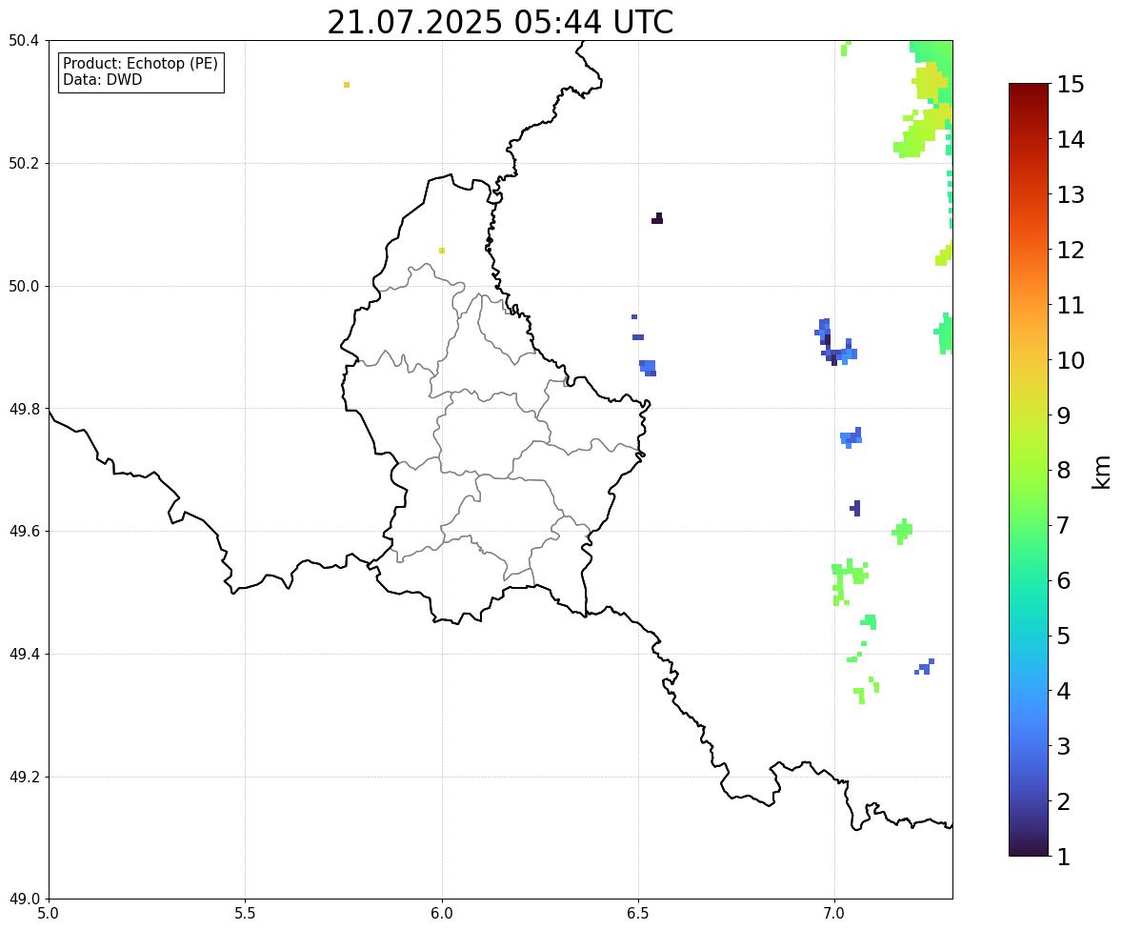The width and height of the screenshot is (1122, 930).
Task: Click latitude tick label '49.6'
Action: [23, 531]
